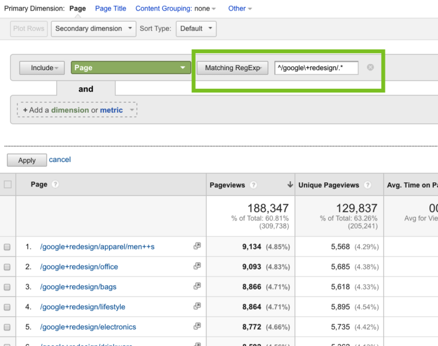Viewport: 438px width, 346px height.
Task: Click Avg. Time on Page column header
Action: (x=412, y=185)
